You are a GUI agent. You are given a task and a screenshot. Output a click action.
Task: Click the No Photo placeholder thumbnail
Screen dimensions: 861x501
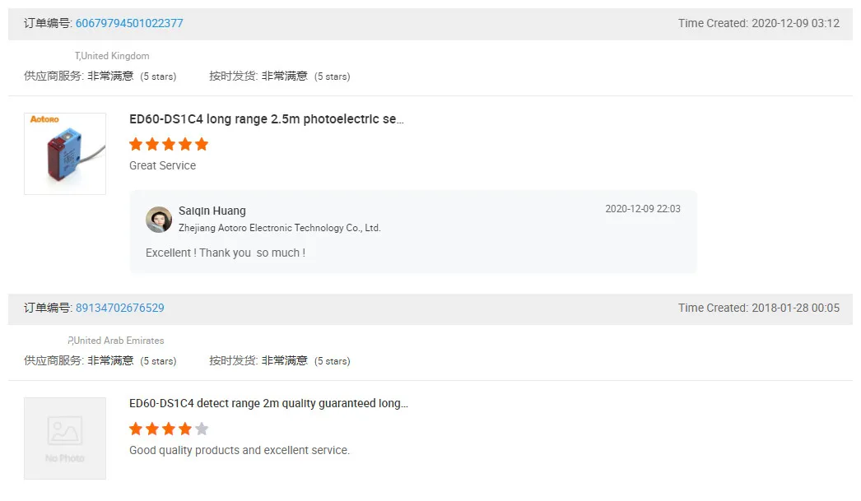[x=65, y=438]
